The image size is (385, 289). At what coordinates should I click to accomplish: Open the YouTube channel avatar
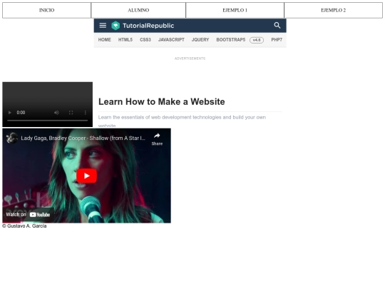coord(12,138)
